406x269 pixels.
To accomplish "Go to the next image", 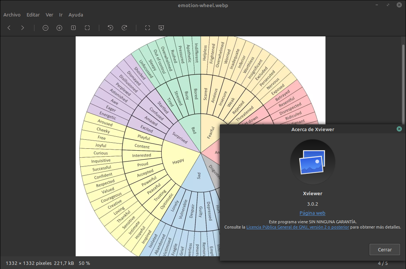I will tap(22, 28).
